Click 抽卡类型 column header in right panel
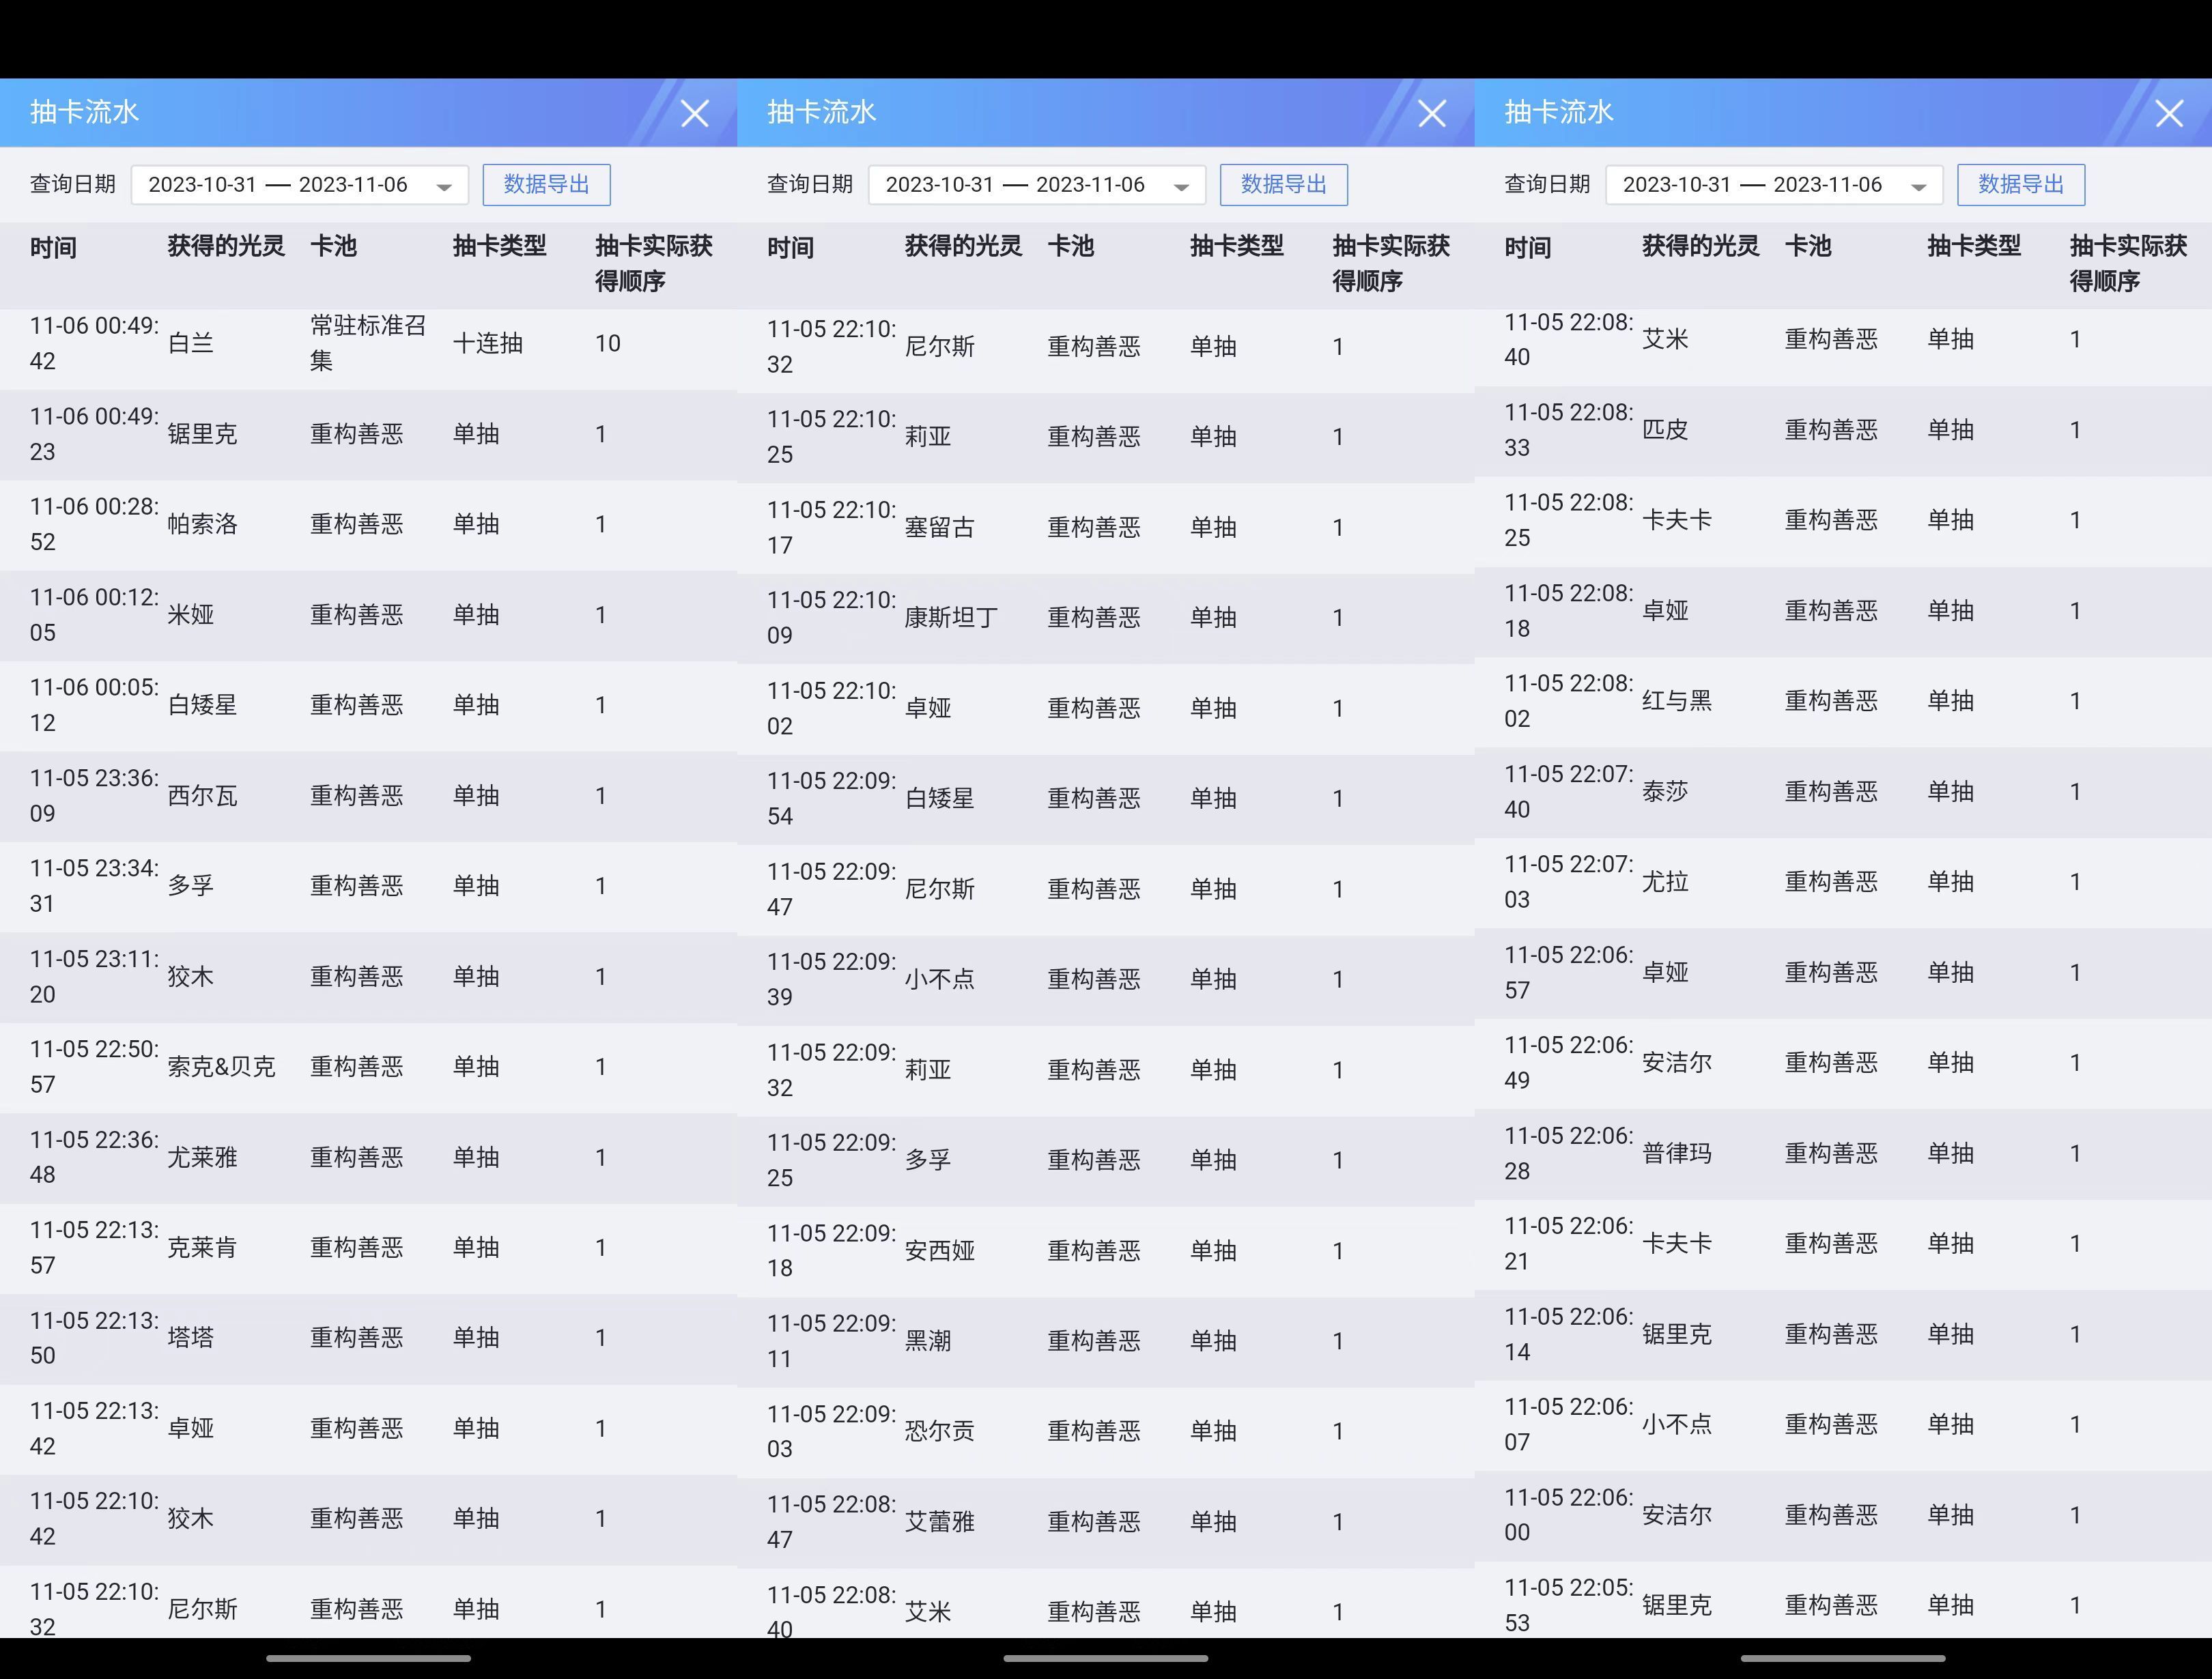 tap(1974, 246)
